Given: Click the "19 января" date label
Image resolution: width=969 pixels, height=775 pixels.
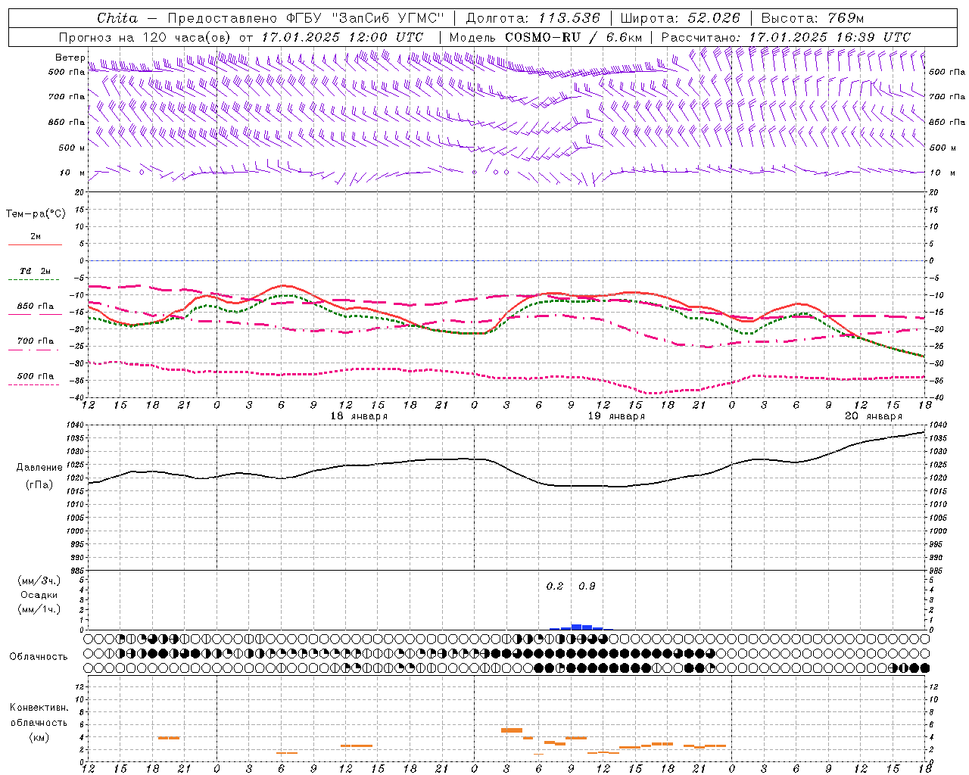Looking at the screenshot, I should [x=616, y=416].
